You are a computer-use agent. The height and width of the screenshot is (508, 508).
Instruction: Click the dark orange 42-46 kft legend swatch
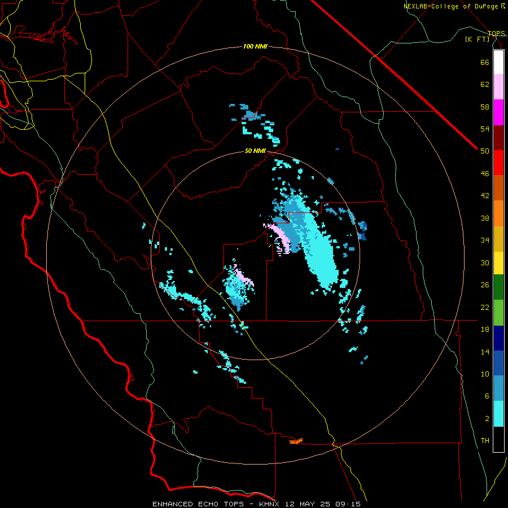tap(498, 187)
